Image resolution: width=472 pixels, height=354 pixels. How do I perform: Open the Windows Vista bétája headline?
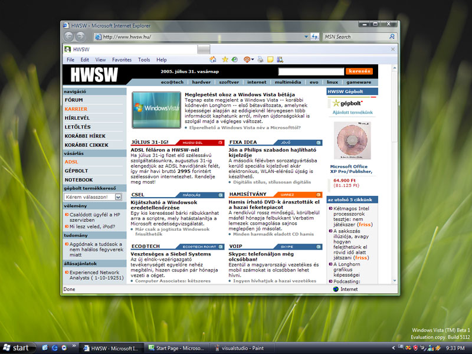(x=240, y=94)
